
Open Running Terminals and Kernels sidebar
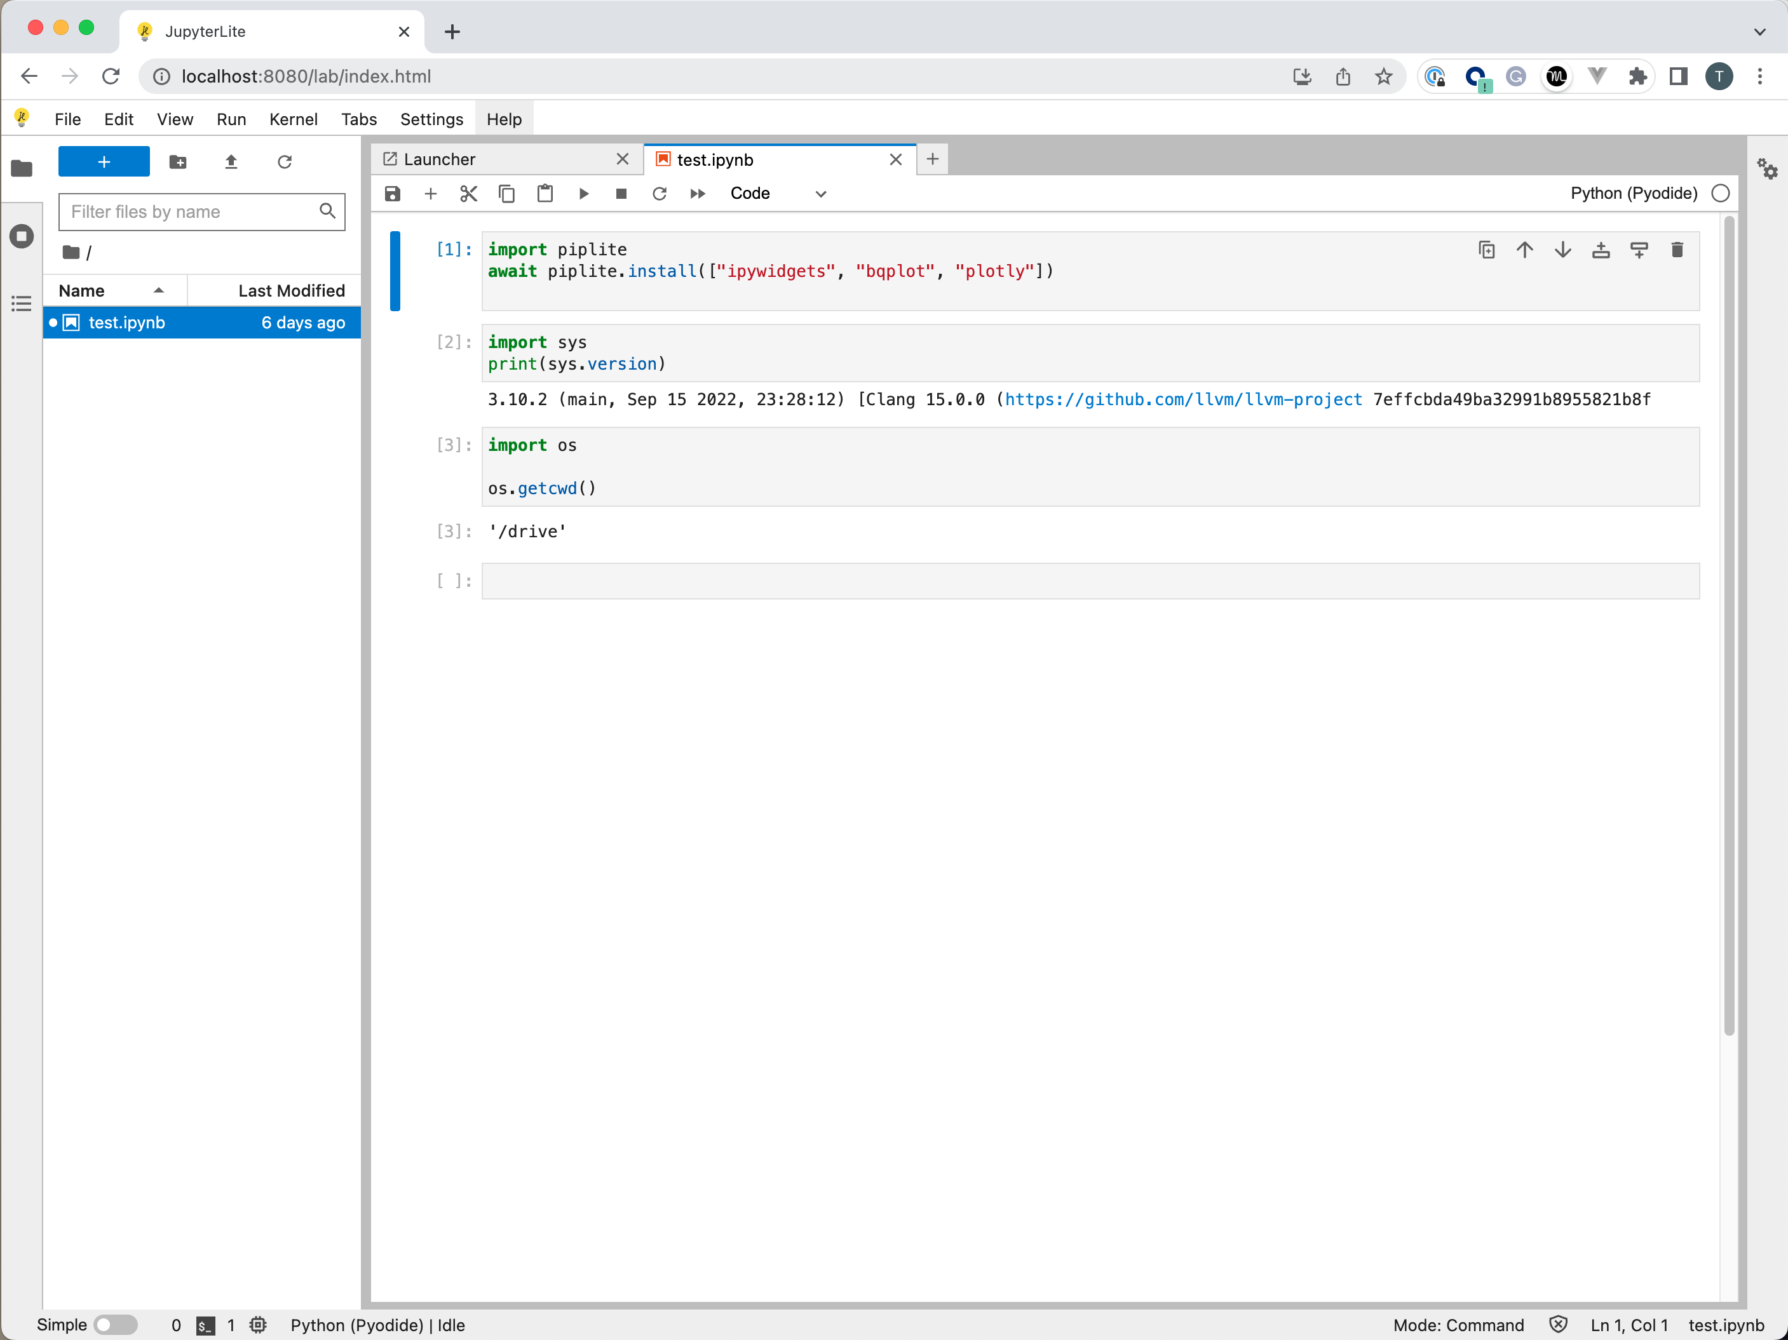click(x=22, y=237)
